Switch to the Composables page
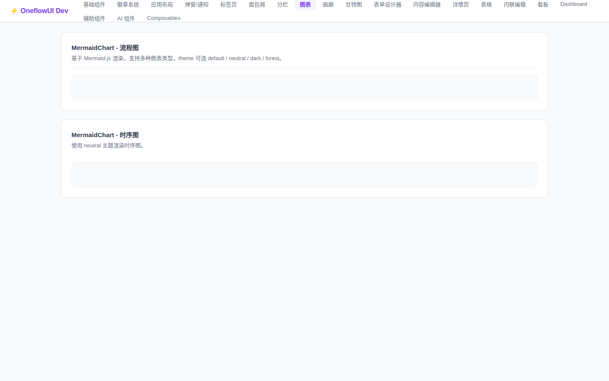 164,18
